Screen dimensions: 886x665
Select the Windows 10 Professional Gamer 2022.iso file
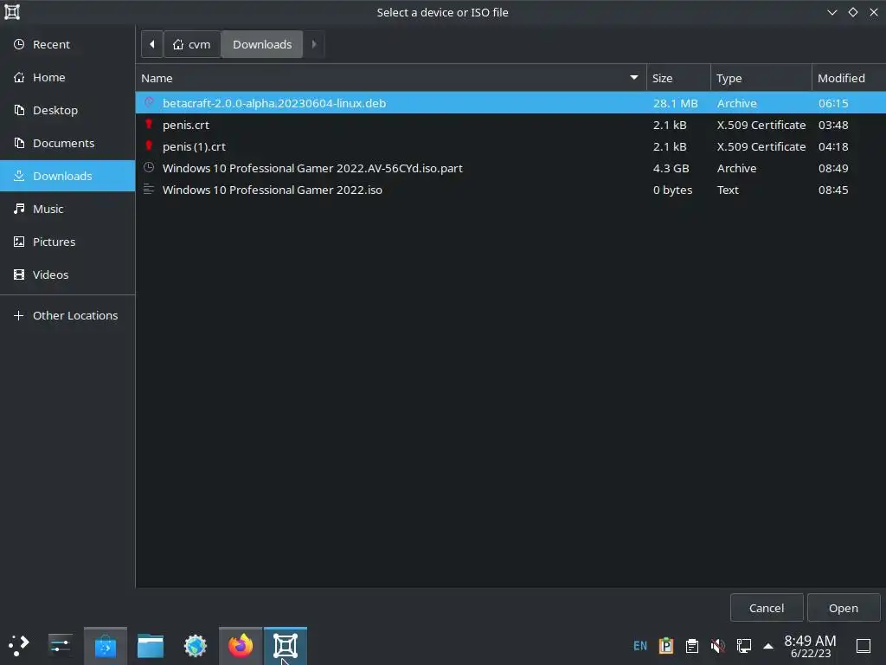click(x=510, y=190)
